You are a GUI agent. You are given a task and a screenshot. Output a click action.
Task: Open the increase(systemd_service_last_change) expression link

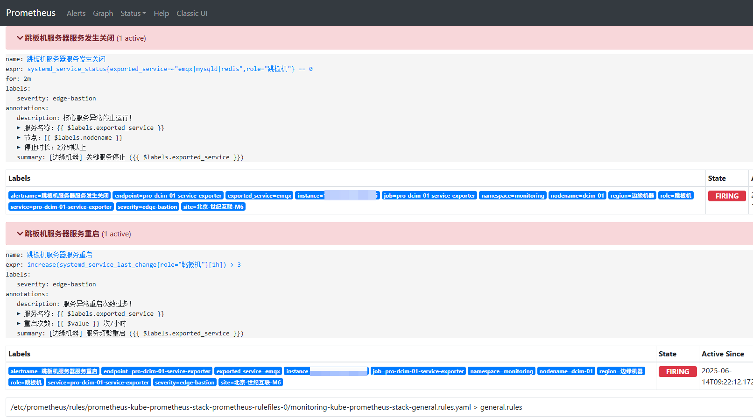(x=134, y=265)
